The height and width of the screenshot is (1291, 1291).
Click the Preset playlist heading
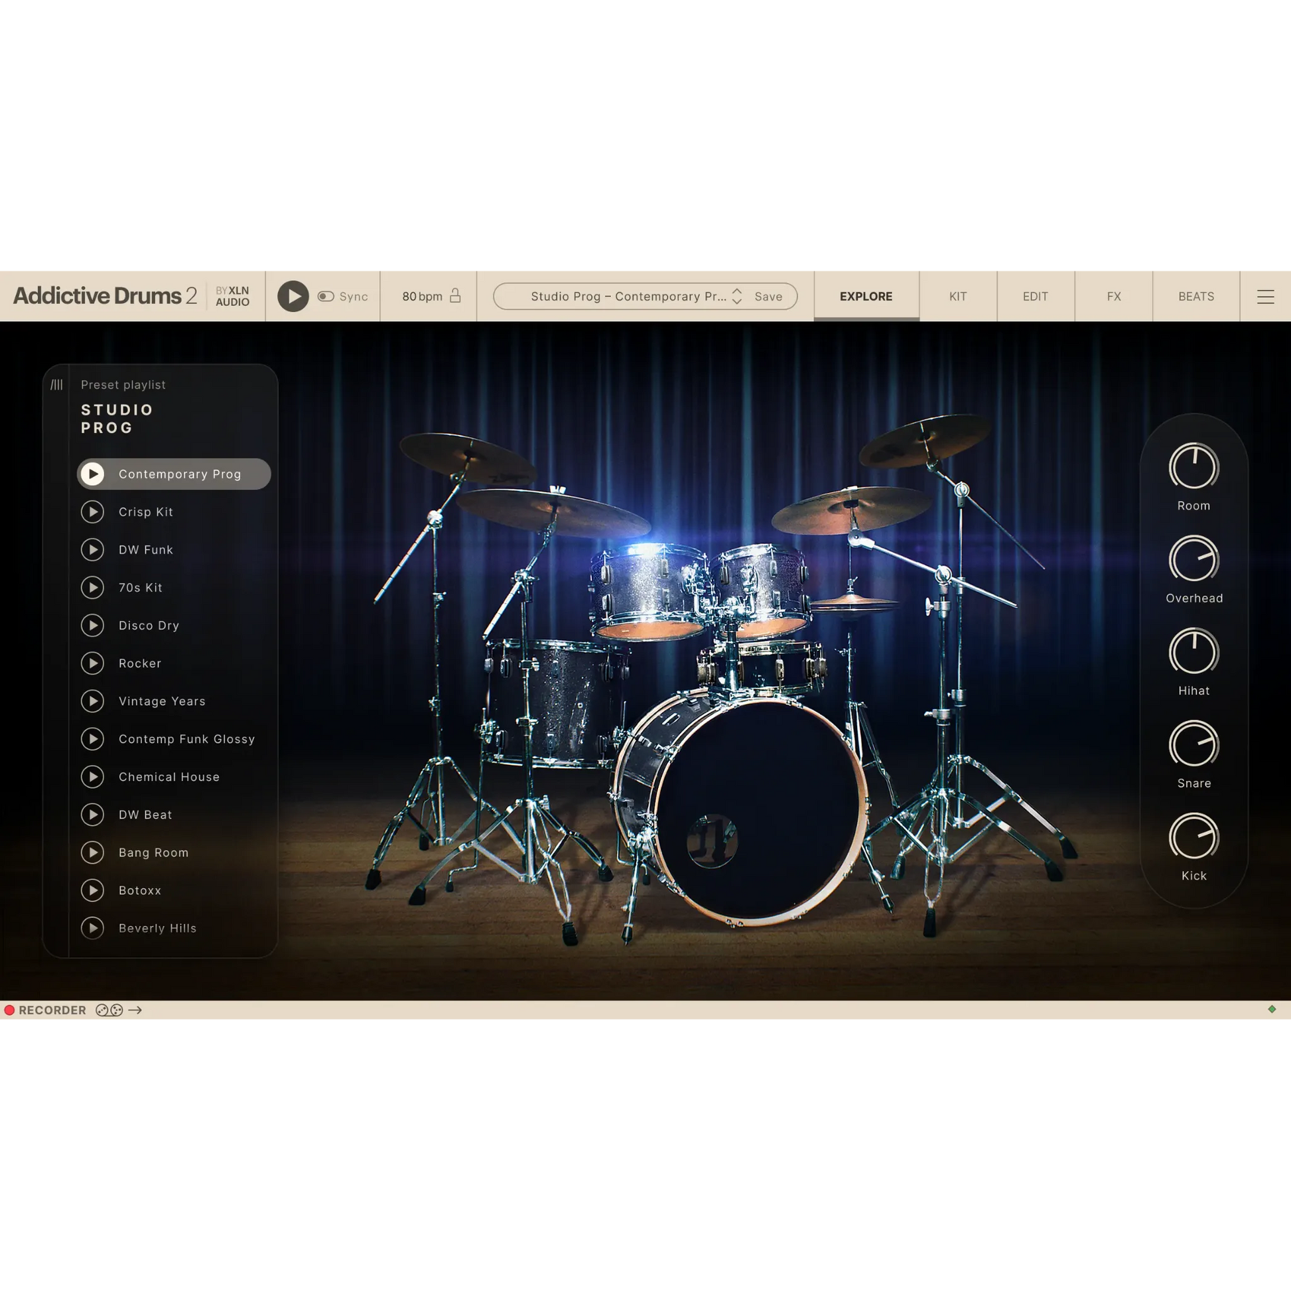[123, 385]
